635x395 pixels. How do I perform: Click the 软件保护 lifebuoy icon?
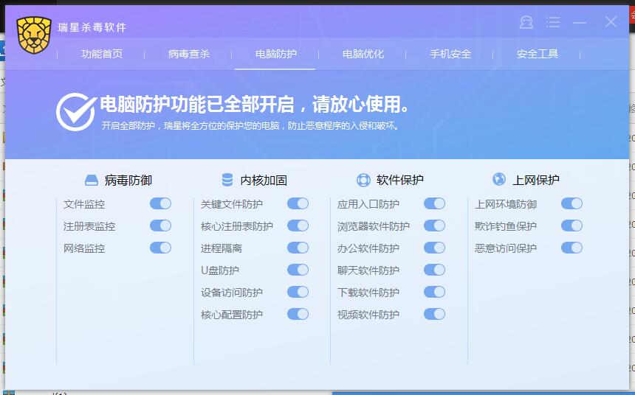pos(363,180)
